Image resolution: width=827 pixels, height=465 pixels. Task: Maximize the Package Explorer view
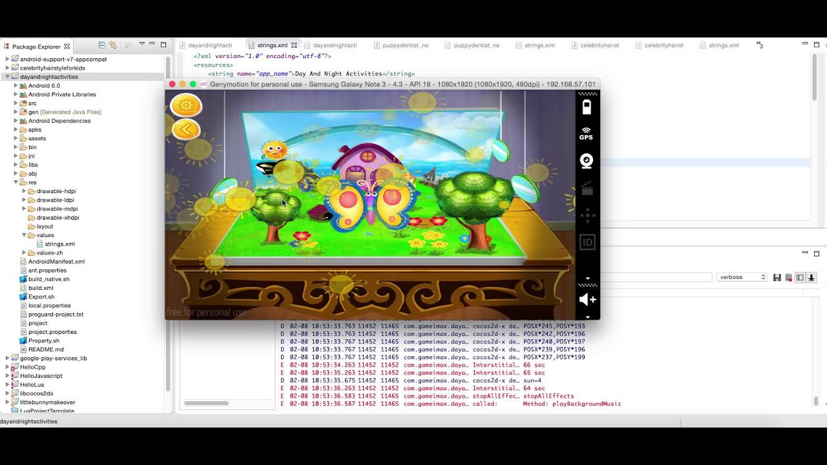click(163, 45)
